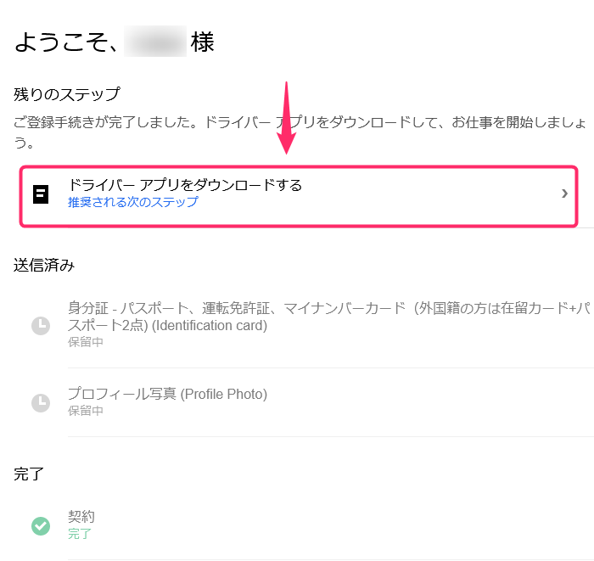
Task: Click the 推奨される次のステップ blue link
Action: point(133,202)
